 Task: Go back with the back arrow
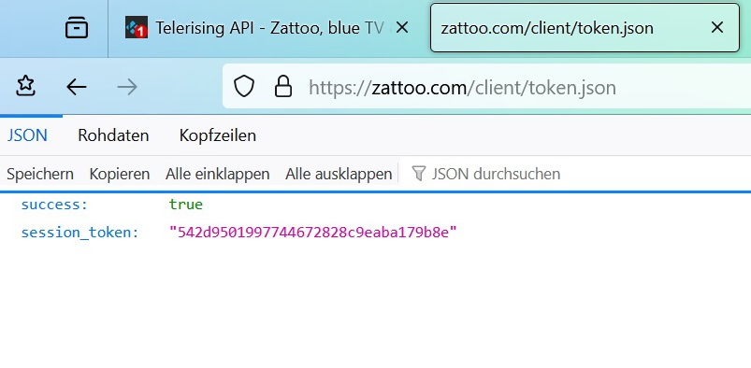pyautogui.click(x=76, y=87)
